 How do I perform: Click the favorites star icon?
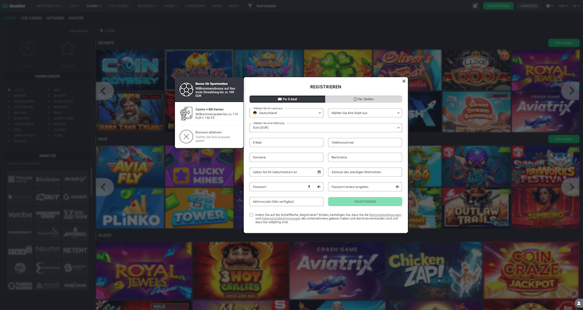click(67, 48)
